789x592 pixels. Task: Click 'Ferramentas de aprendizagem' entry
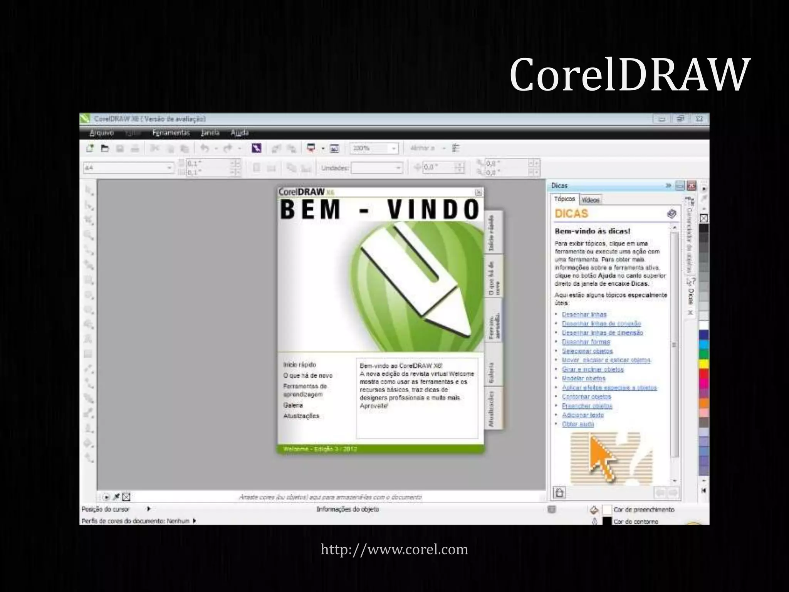pyautogui.click(x=305, y=390)
